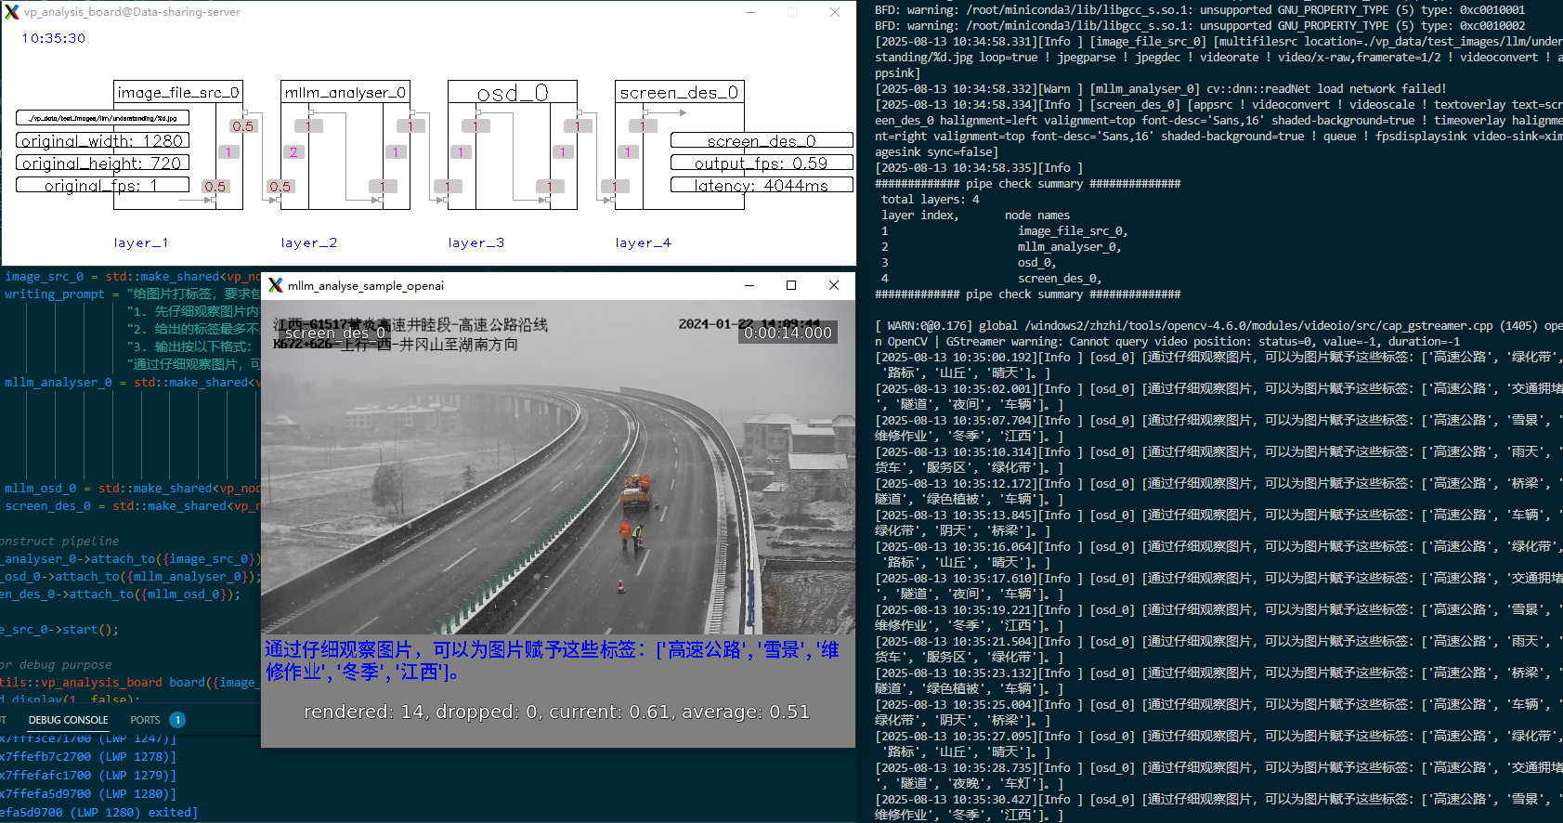Switch to the DEBUG CONSOLE tab
This screenshot has height=823, width=1563.
click(x=68, y=720)
